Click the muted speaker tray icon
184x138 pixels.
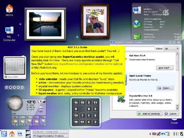click(x=159, y=134)
